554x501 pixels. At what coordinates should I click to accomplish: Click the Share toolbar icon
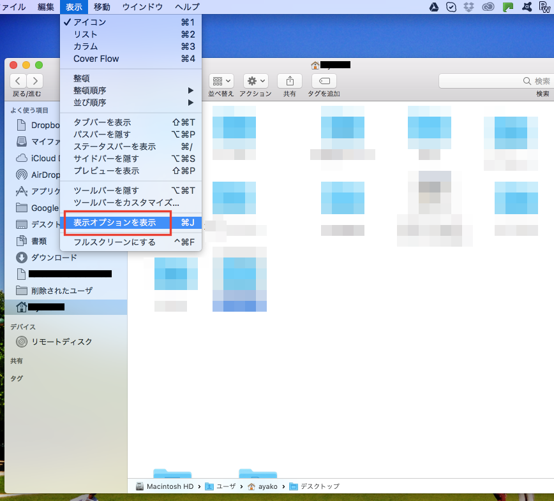point(290,82)
